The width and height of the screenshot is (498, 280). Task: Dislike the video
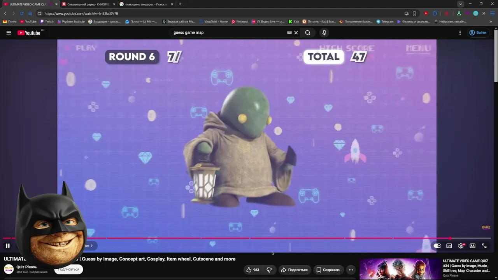pyautogui.click(x=269, y=270)
